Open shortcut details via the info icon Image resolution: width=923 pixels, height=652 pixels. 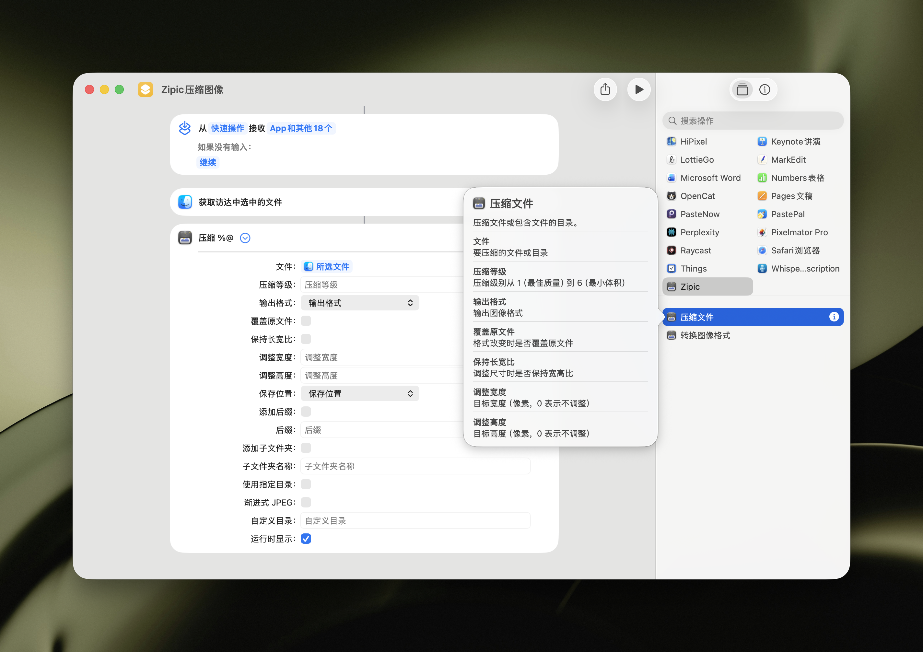pyautogui.click(x=765, y=89)
